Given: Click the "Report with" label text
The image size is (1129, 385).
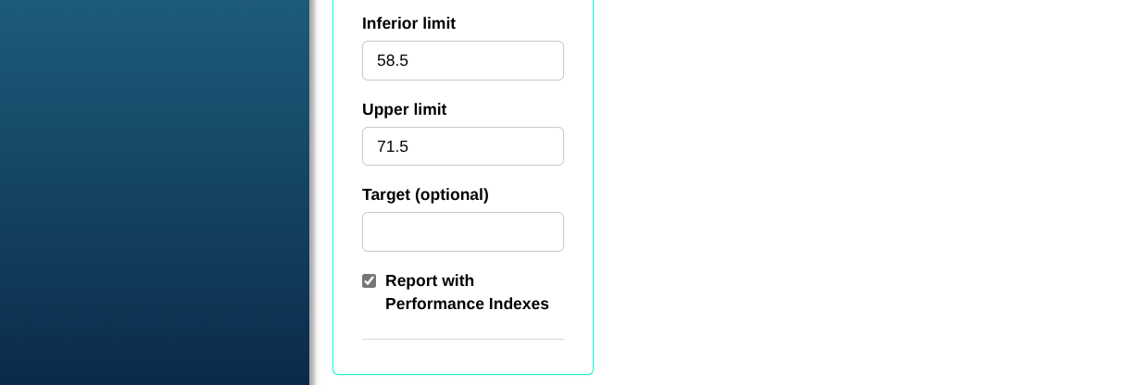Looking at the screenshot, I should (430, 280).
